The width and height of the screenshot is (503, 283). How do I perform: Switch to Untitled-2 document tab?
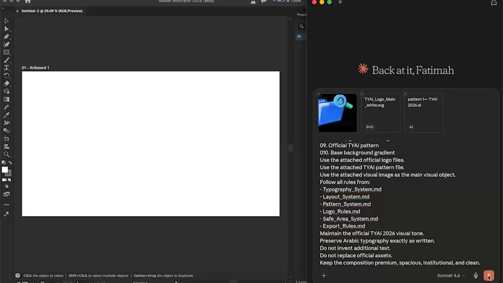point(52,11)
